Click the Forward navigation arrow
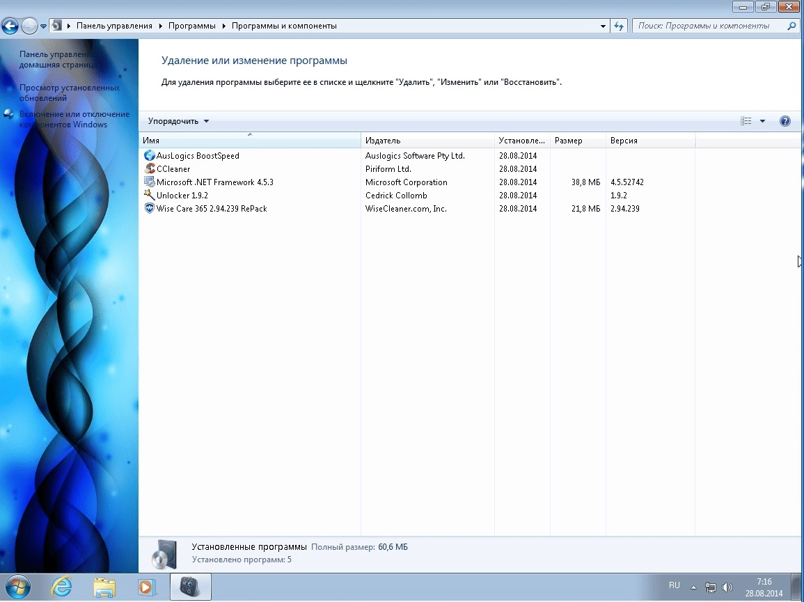 click(x=29, y=26)
